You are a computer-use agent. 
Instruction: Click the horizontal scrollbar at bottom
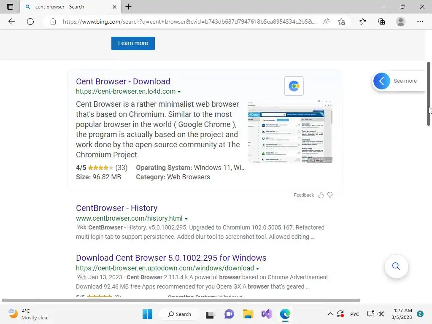click(181, 300)
